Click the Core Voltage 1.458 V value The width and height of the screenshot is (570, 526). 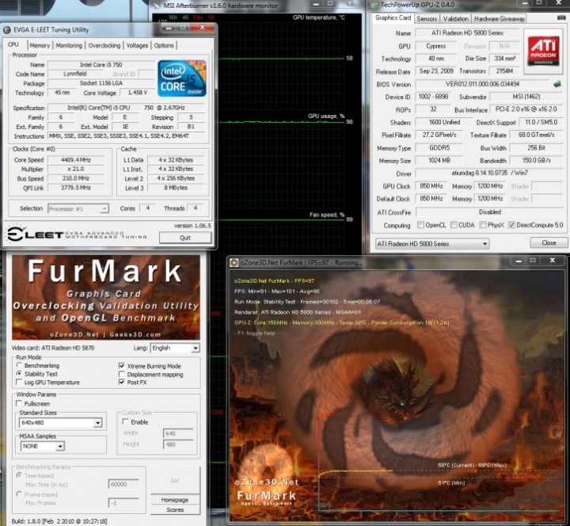tap(138, 93)
